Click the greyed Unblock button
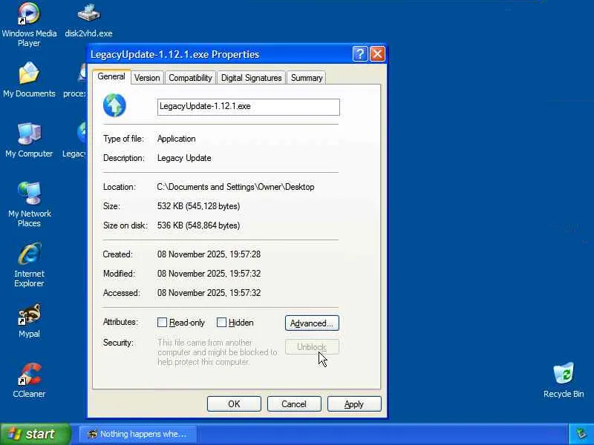 pyautogui.click(x=312, y=346)
